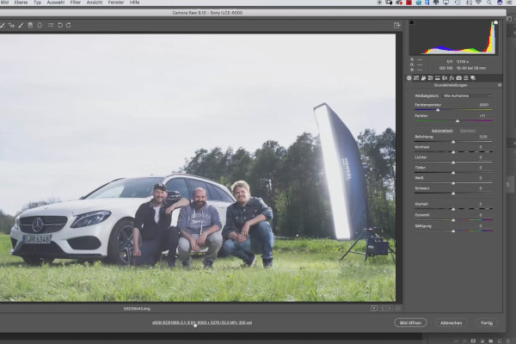Viewport: 516px width, 344px height.
Task: Open the Bild menu
Action: pos(4,3)
